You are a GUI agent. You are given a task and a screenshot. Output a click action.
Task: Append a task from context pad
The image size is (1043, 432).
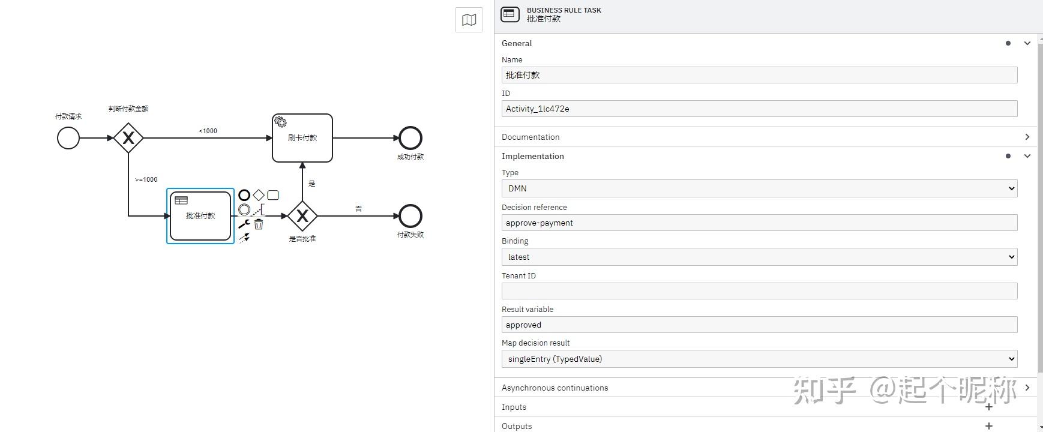point(273,195)
